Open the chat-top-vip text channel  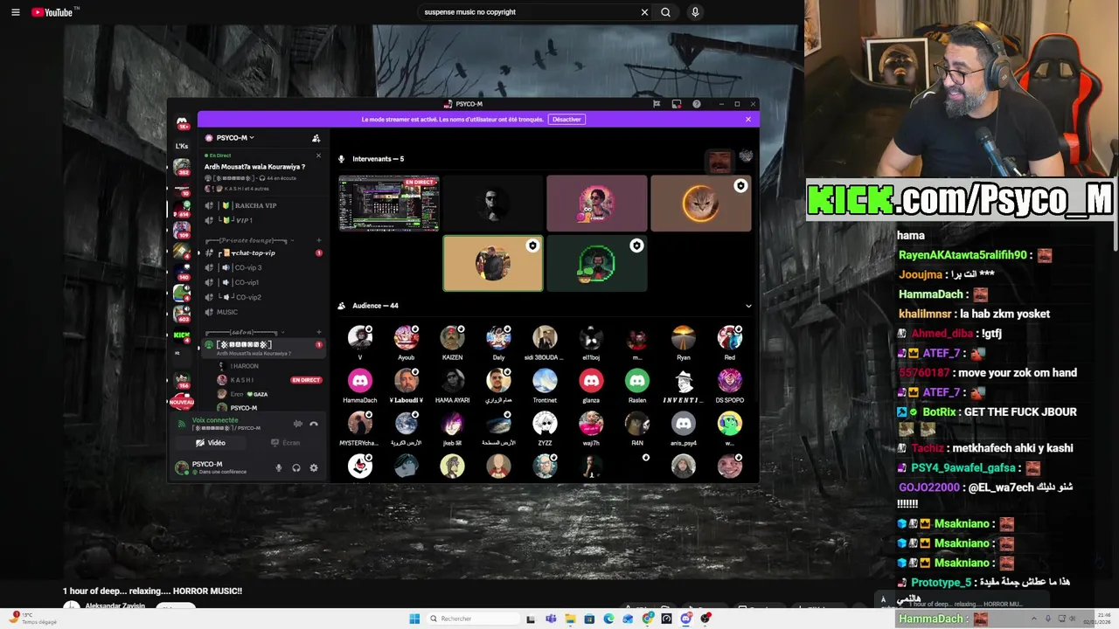(x=262, y=252)
